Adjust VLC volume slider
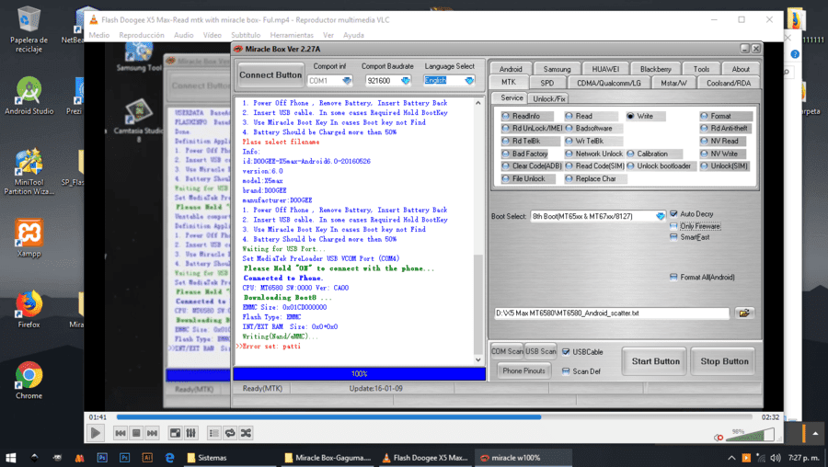Screen dimensions: 828x467 [750, 436]
